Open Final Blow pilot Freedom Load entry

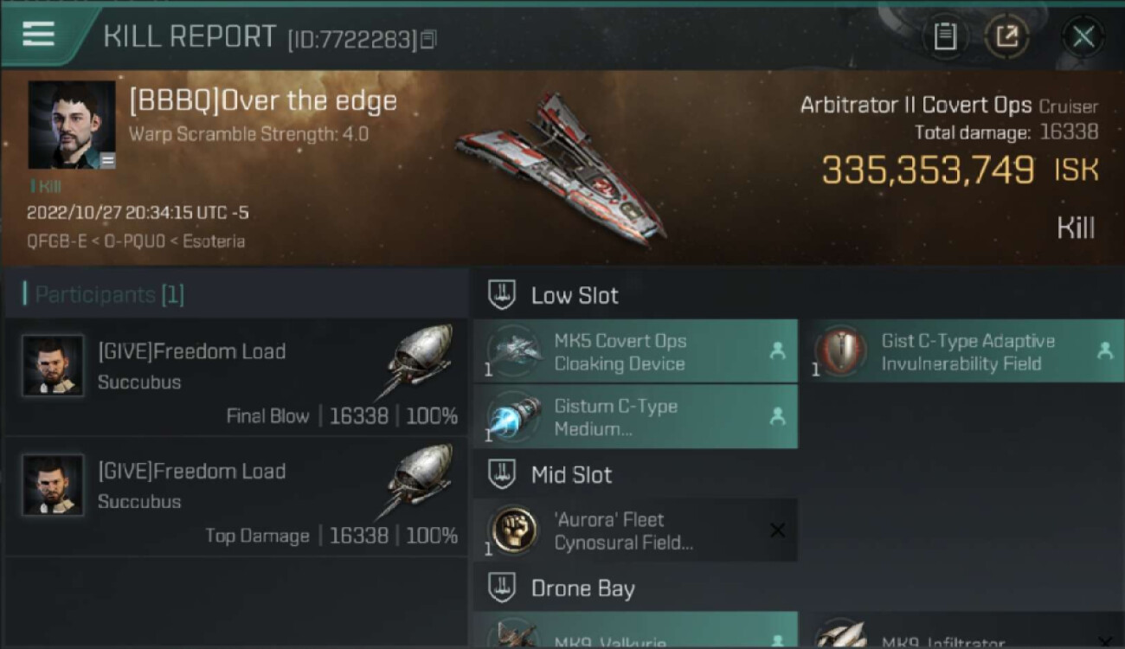(x=235, y=377)
